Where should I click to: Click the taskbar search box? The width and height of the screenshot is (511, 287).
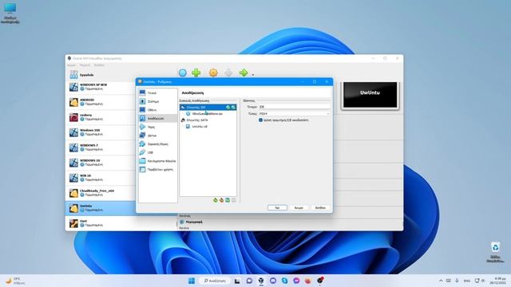pyautogui.click(x=215, y=281)
